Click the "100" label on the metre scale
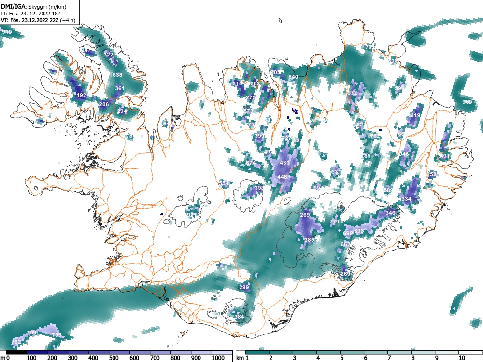The image size is (483, 362). point(32,358)
